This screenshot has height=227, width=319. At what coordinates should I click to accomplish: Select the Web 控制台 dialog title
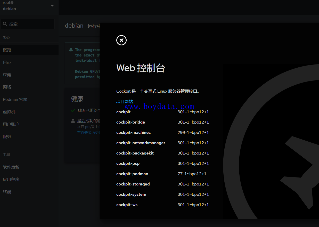coord(141,68)
